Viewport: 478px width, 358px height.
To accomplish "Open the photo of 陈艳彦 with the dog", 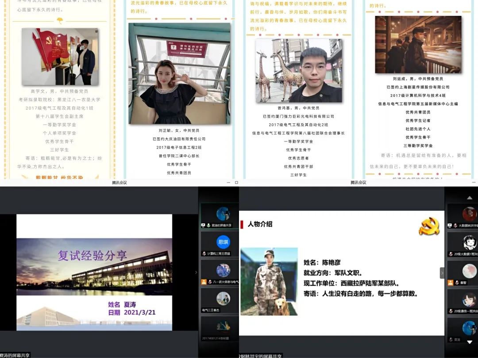I will tap(269, 281).
